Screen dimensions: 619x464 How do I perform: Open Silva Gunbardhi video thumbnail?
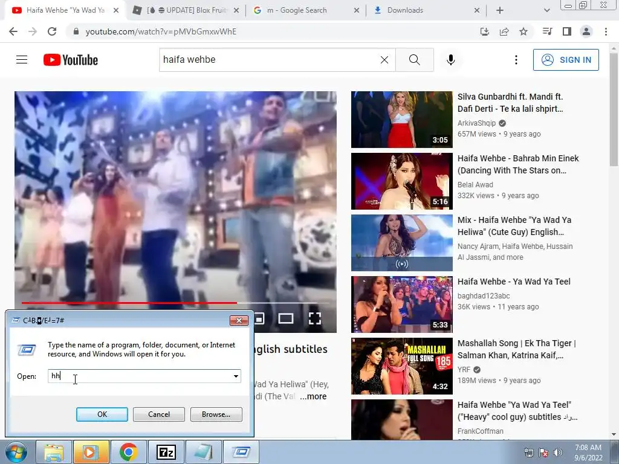tap(401, 120)
